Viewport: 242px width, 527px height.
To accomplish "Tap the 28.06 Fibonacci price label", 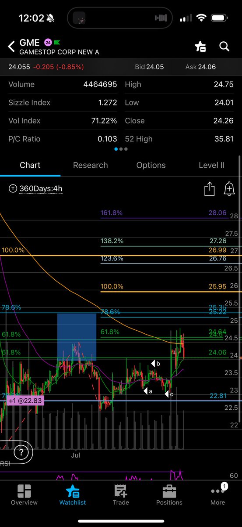I will coord(217,213).
